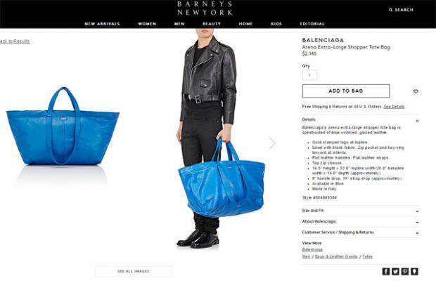Show next product image with arrow

[x=273, y=143]
